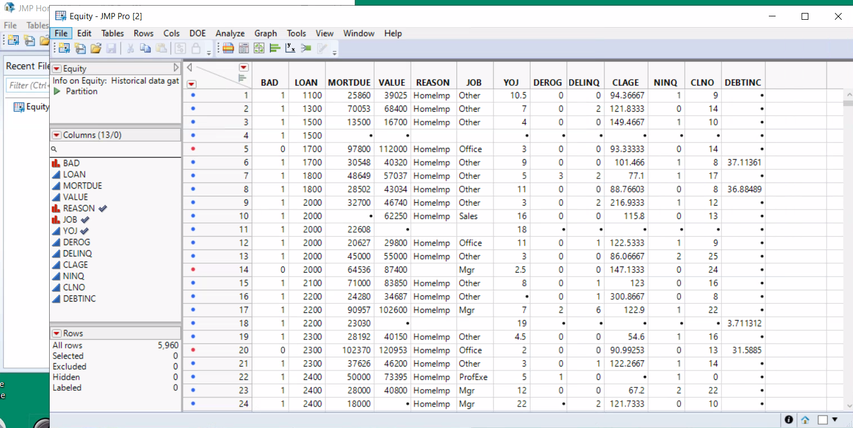Toggle the square box in status bar
Screen dimensions: 853x428
[822, 420]
